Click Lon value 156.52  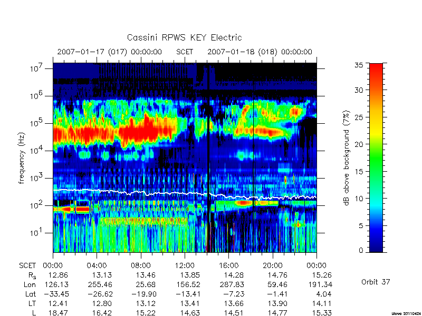(188, 284)
